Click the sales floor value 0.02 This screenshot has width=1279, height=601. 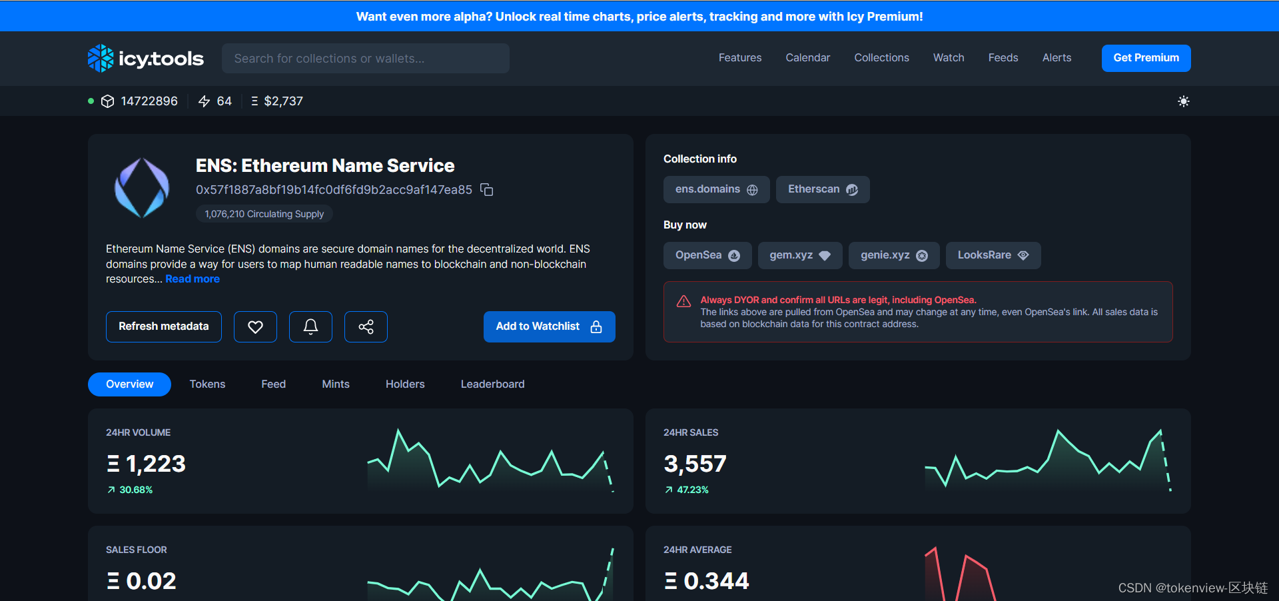click(x=141, y=581)
